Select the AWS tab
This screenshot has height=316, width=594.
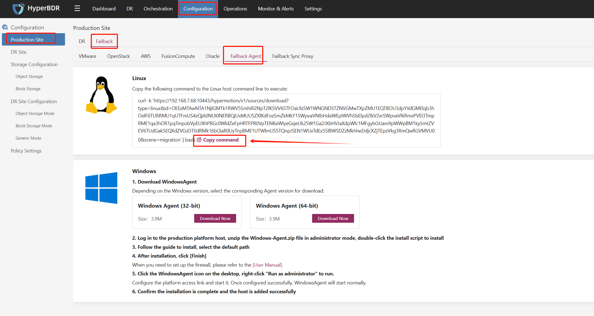coord(146,56)
